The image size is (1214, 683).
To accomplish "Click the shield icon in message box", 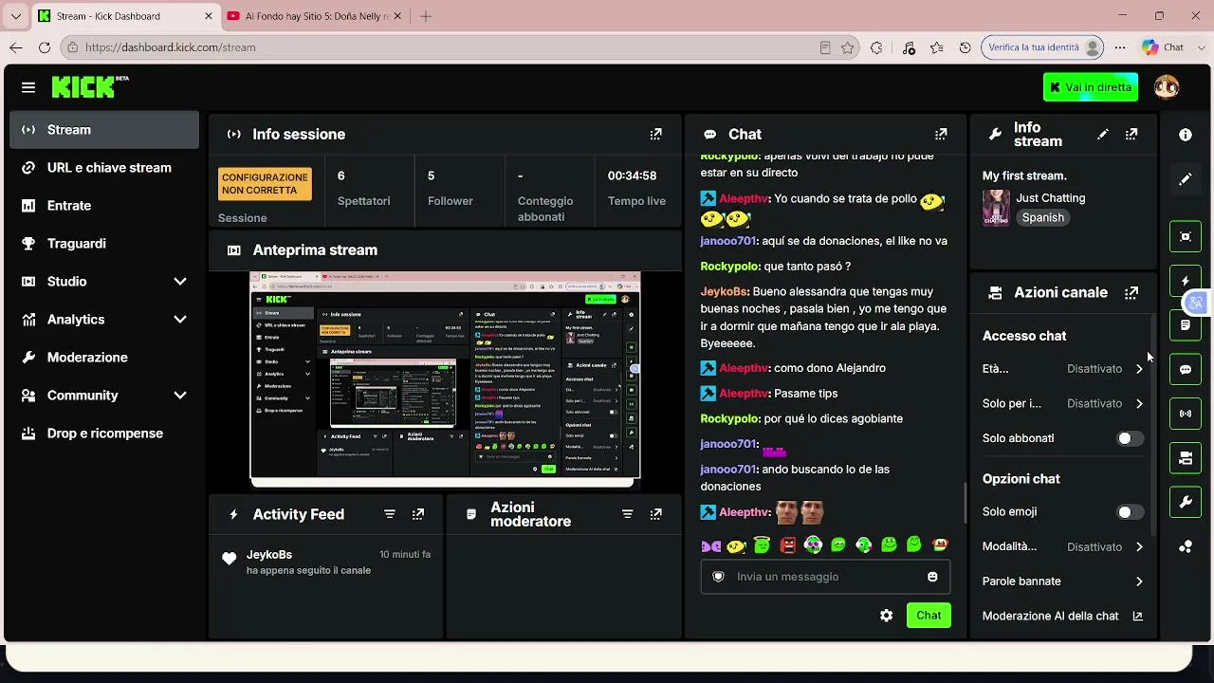I will coord(718,577).
